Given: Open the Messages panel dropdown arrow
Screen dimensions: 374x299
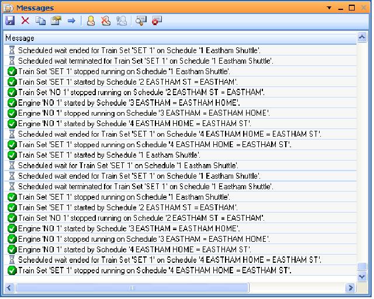Looking at the screenshot, I should tap(329, 8).
